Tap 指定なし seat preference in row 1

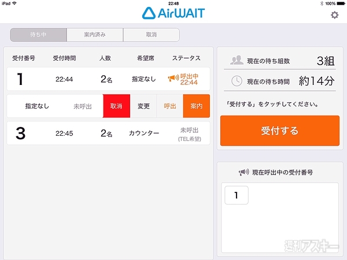coord(144,79)
